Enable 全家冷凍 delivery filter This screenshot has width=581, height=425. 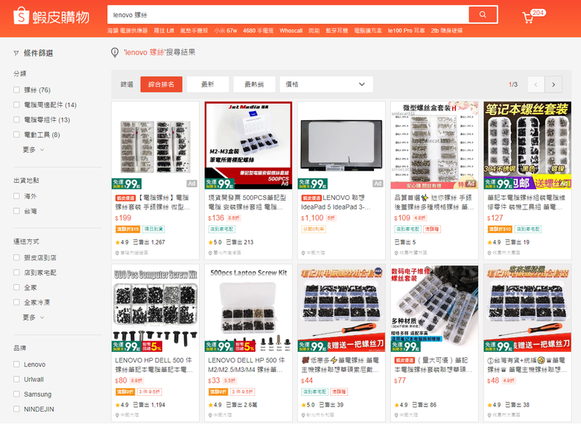pos(16,302)
